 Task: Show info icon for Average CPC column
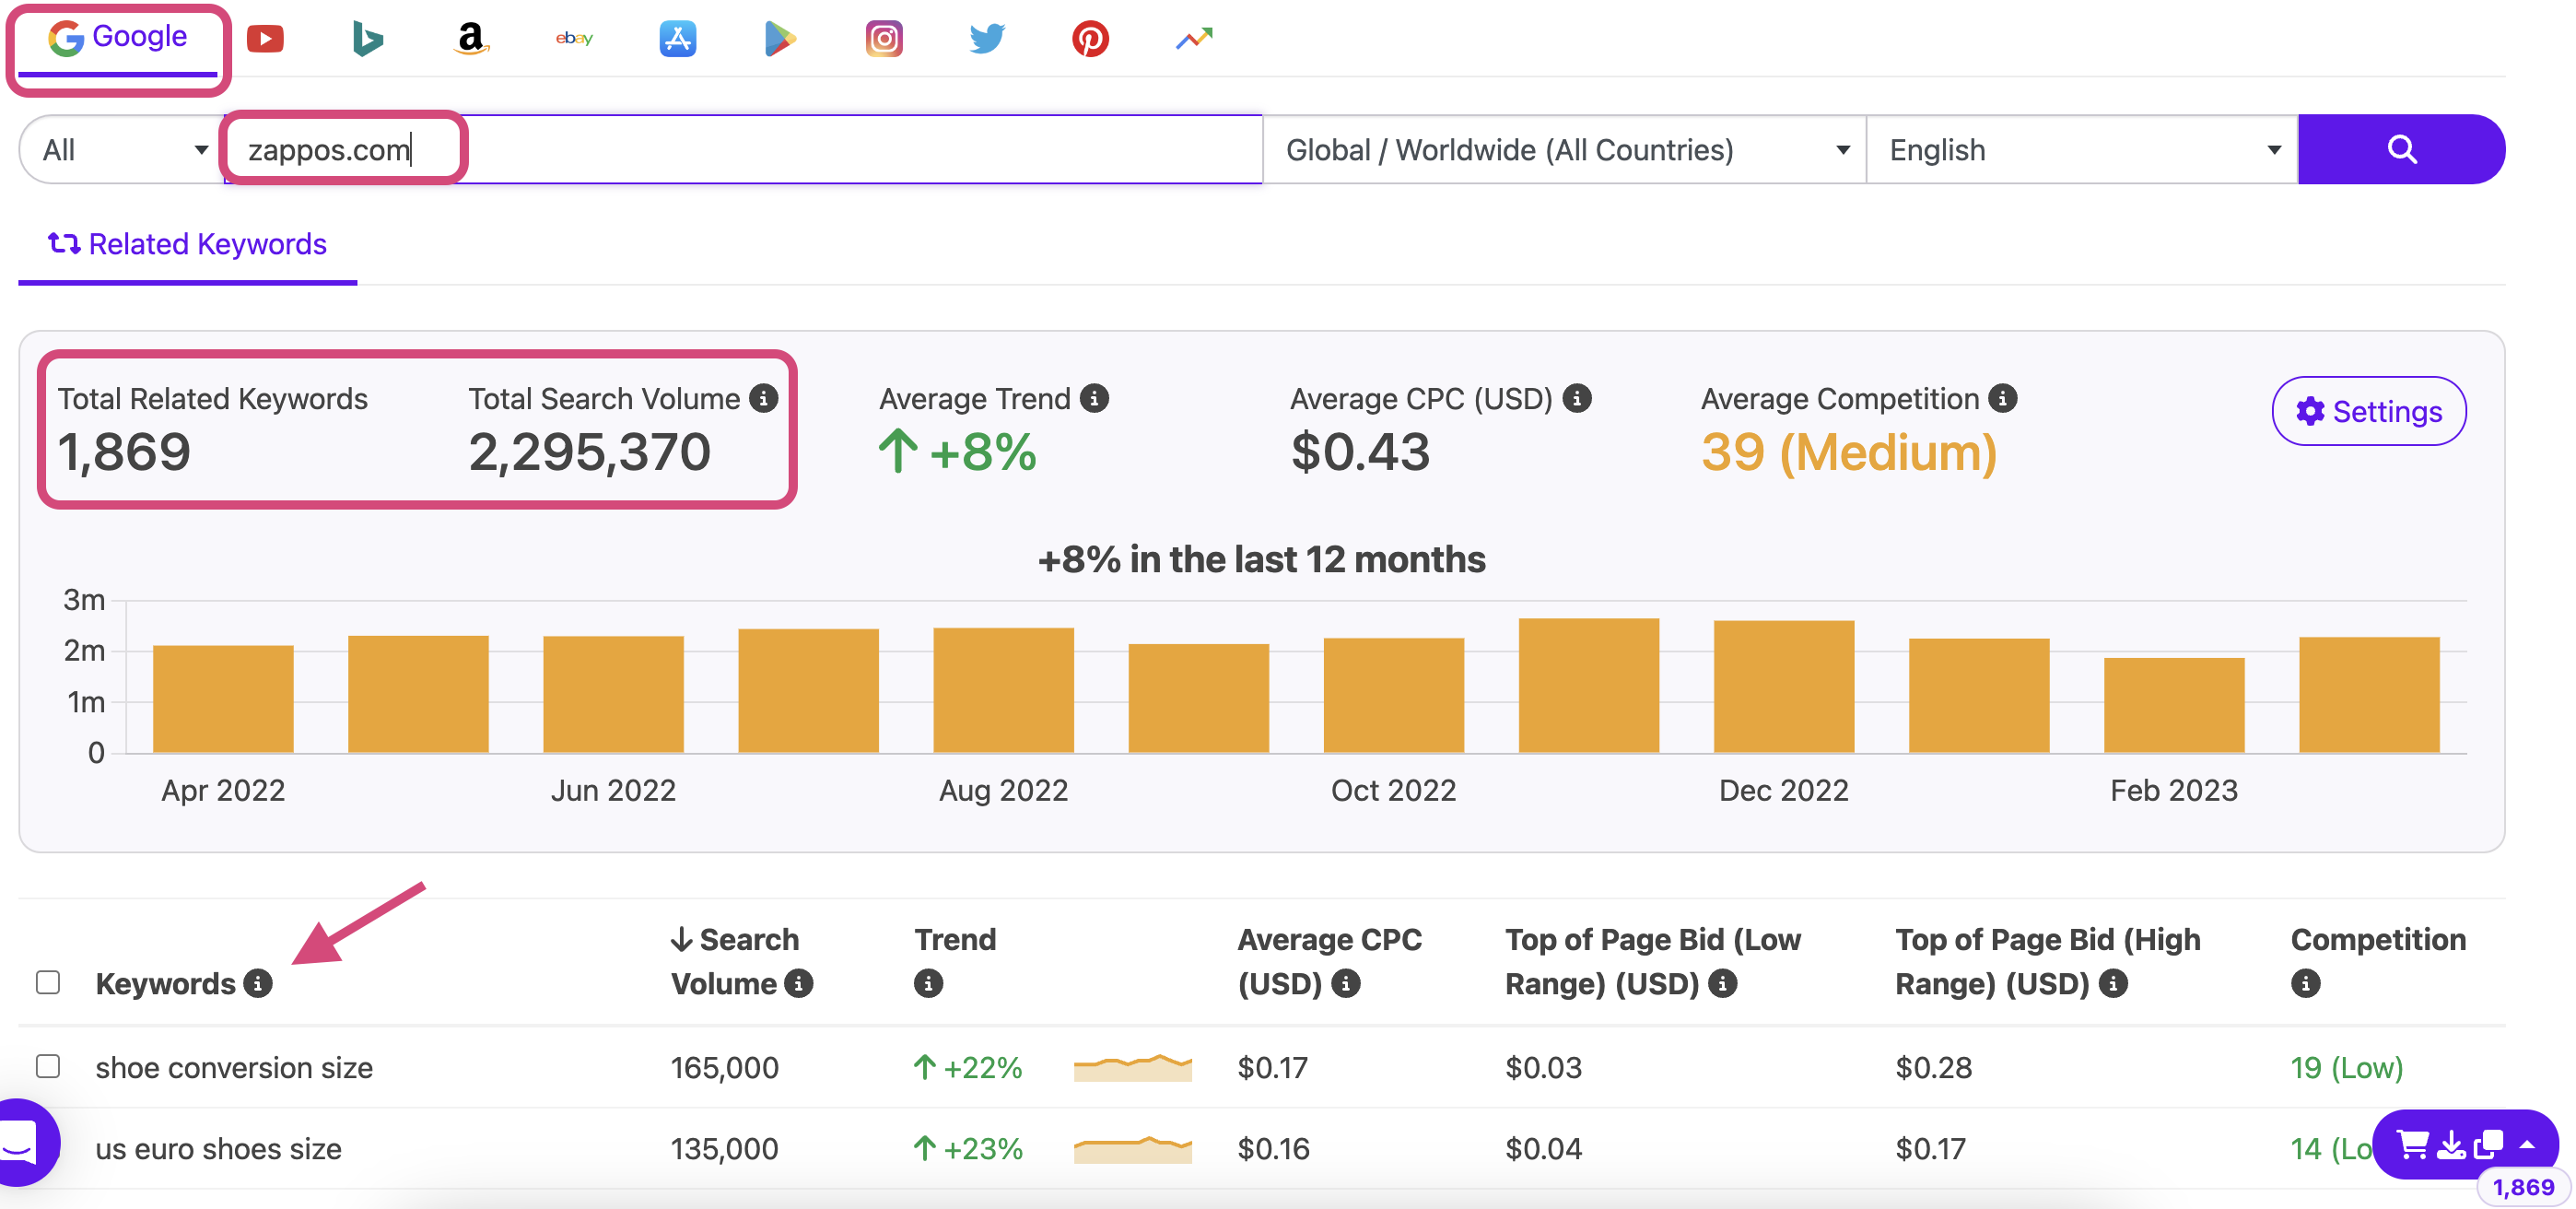(x=1346, y=984)
